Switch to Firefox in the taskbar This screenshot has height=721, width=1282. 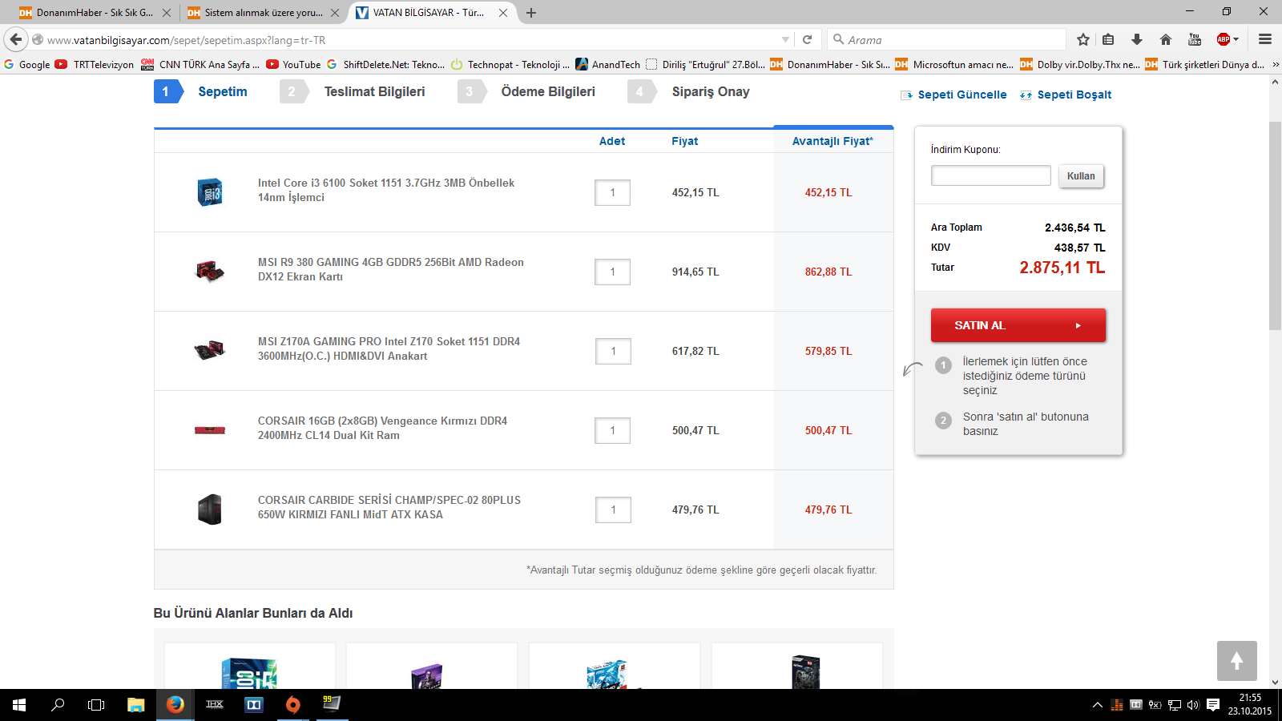coord(175,705)
